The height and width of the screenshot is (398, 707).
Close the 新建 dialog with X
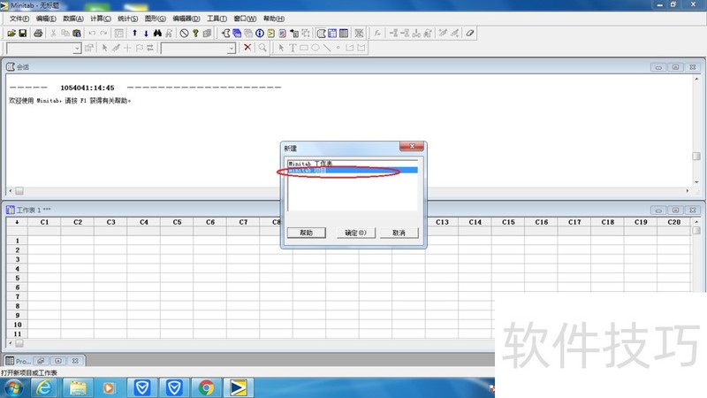coord(411,146)
